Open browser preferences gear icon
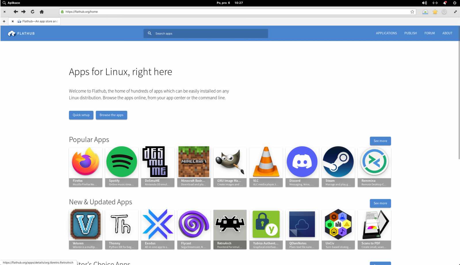Screen dimensions: 460x265 coord(444,12)
